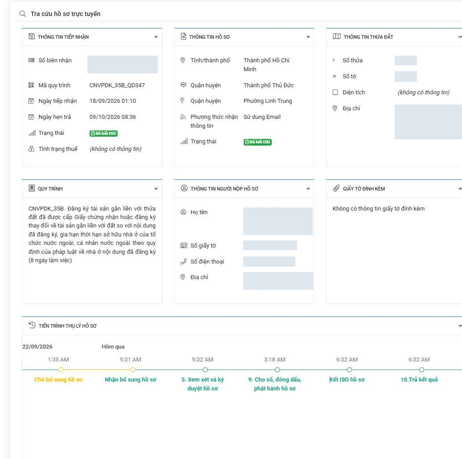Viewport: 462px width, 459px height.
Task: Click the Thành phố Thủ Đức value
Action: pos(269,85)
